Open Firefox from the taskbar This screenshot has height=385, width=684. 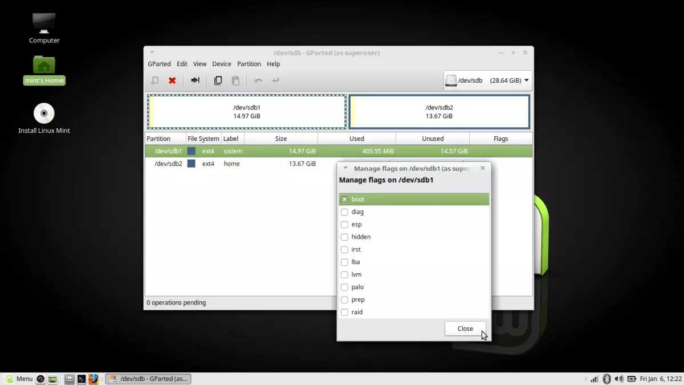click(x=94, y=379)
